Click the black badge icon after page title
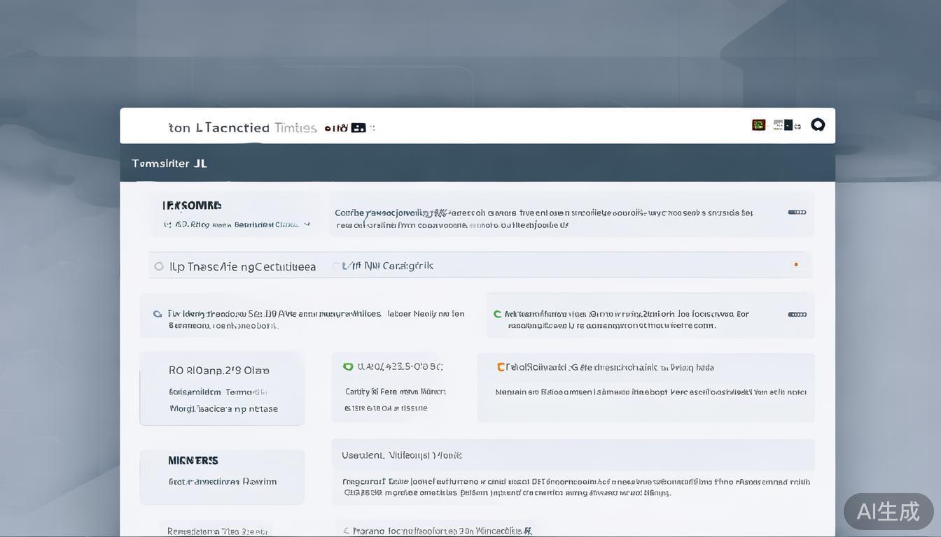 [358, 128]
